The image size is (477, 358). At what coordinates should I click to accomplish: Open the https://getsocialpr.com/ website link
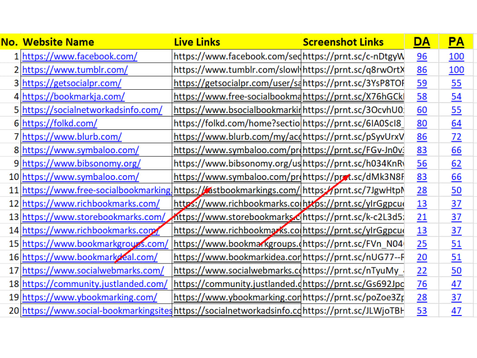[x=72, y=83]
